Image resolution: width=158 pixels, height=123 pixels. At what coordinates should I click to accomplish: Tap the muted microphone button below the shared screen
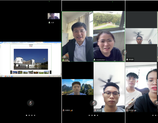30,103
